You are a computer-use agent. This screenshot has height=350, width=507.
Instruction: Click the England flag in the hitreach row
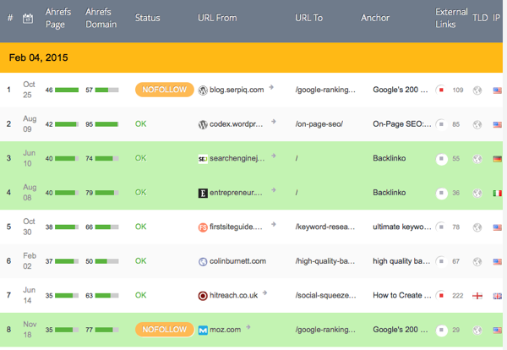click(x=477, y=296)
